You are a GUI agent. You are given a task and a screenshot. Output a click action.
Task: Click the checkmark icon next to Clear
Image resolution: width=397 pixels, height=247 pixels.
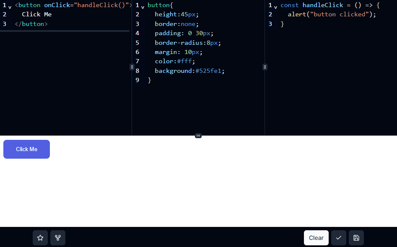click(339, 238)
